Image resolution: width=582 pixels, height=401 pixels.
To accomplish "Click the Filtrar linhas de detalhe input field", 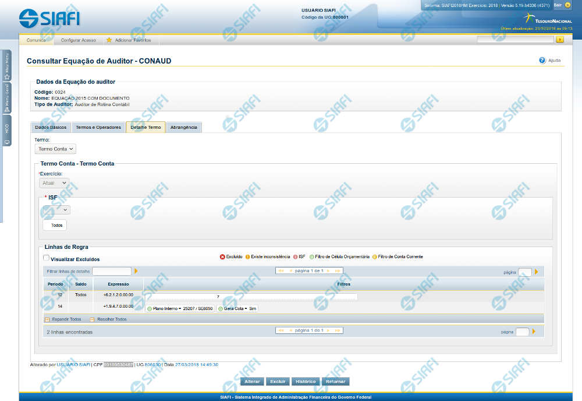I will coord(112,271).
